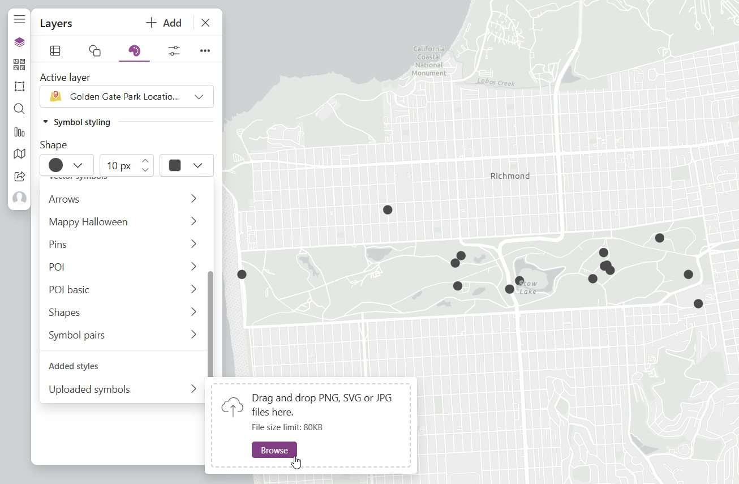Open the overflow ellipsis menu in Layers panel
The width and height of the screenshot is (739, 484).
click(205, 50)
